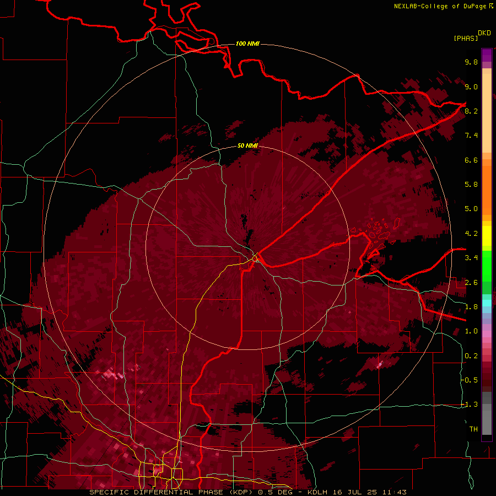
Task: Click the 9.0 value on the color scale
Action: tap(471, 87)
